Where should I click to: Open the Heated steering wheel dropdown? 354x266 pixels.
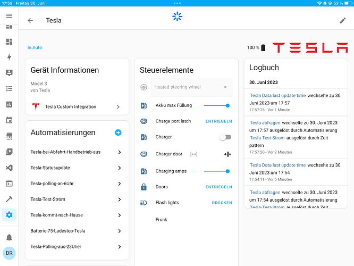pyautogui.click(x=191, y=87)
